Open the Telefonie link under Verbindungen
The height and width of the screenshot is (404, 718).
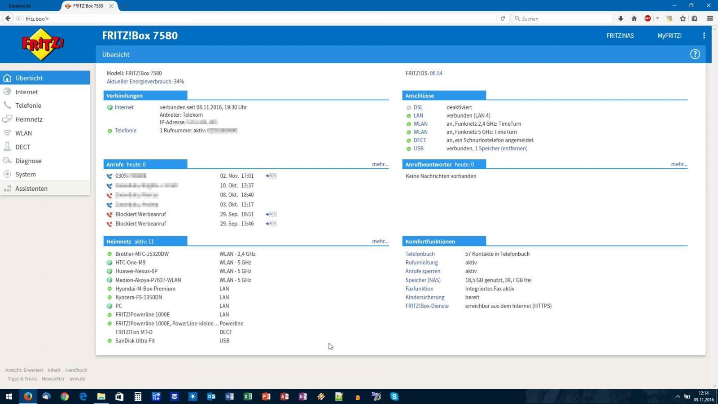pos(125,131)
